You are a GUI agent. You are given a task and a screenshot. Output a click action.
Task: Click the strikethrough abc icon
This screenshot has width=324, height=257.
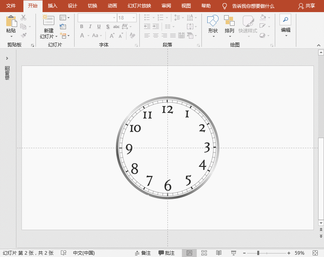coord(116,27)
